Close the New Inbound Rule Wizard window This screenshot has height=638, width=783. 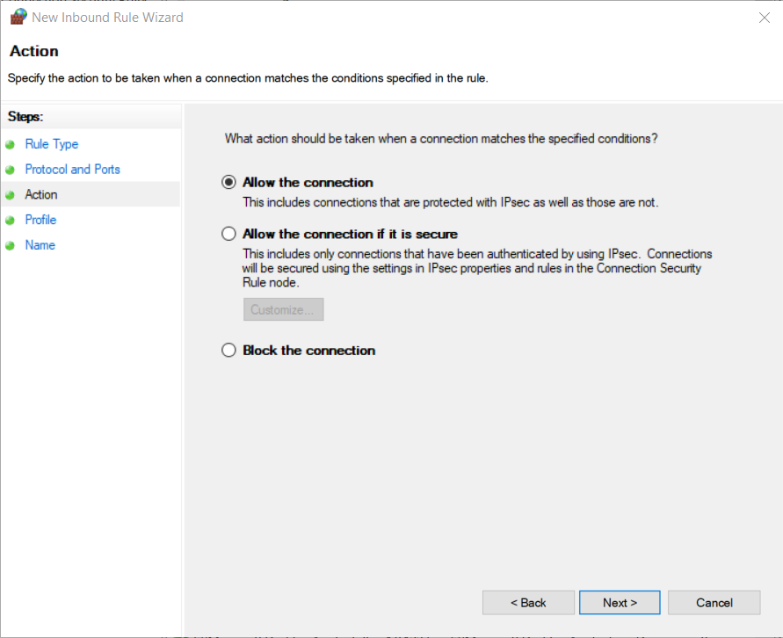pos(764,18)
